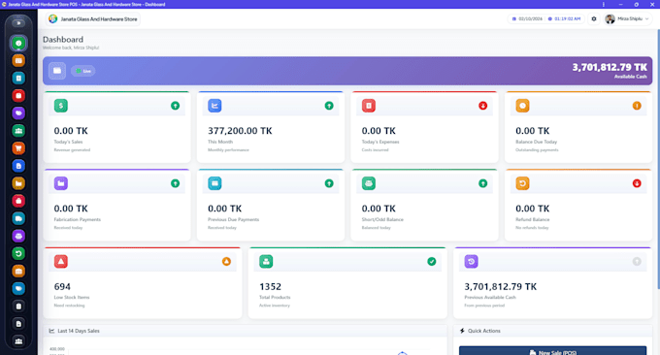This screenshot has height=355, width=660.
Task: Open the green circular-arrow returns sidebar icon
Action: pos(18,253)
